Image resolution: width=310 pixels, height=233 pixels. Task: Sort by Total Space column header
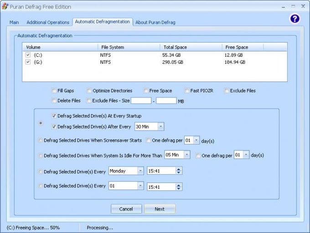point(191,47)
